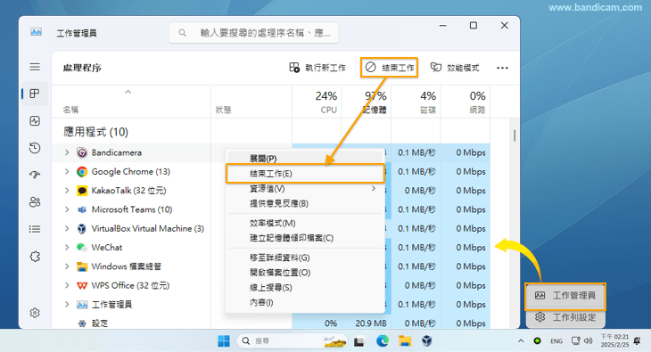Sort by the 磁碟 column header
The width and height of the screenshot is (651, 352).
pyautogui.click(x=416, y=102)
